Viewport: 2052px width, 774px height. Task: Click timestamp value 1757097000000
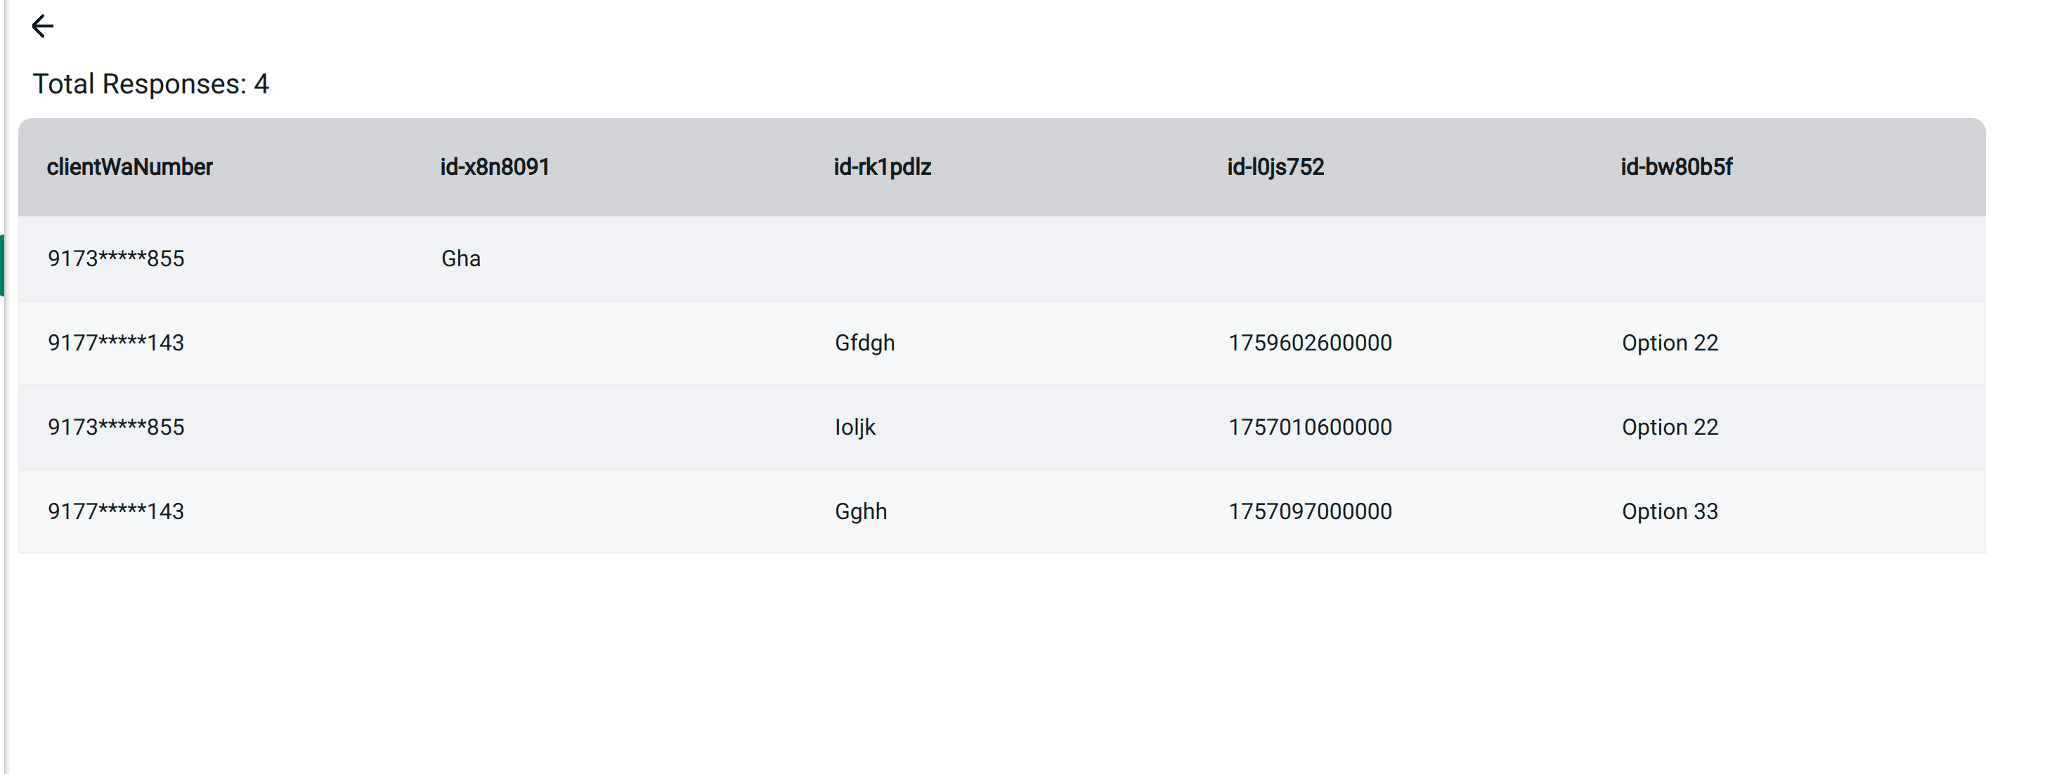[1310, 511]
